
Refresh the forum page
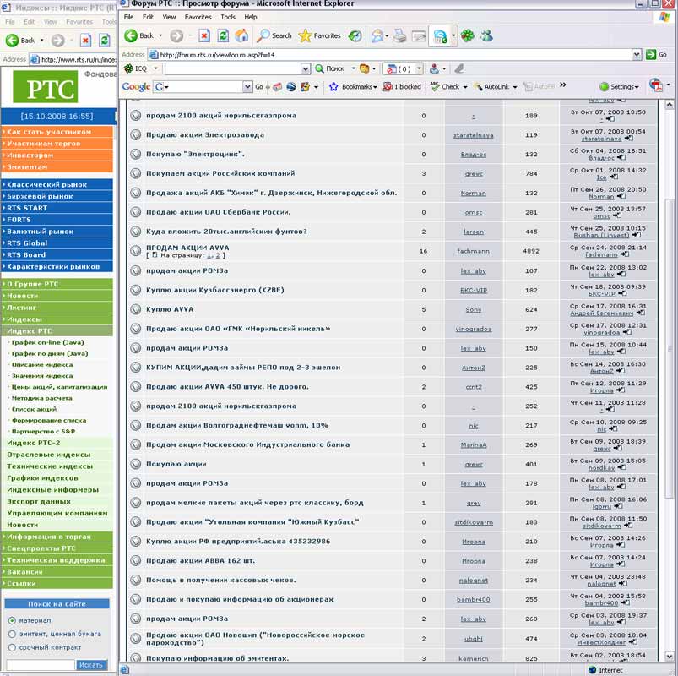click(223, 36)
